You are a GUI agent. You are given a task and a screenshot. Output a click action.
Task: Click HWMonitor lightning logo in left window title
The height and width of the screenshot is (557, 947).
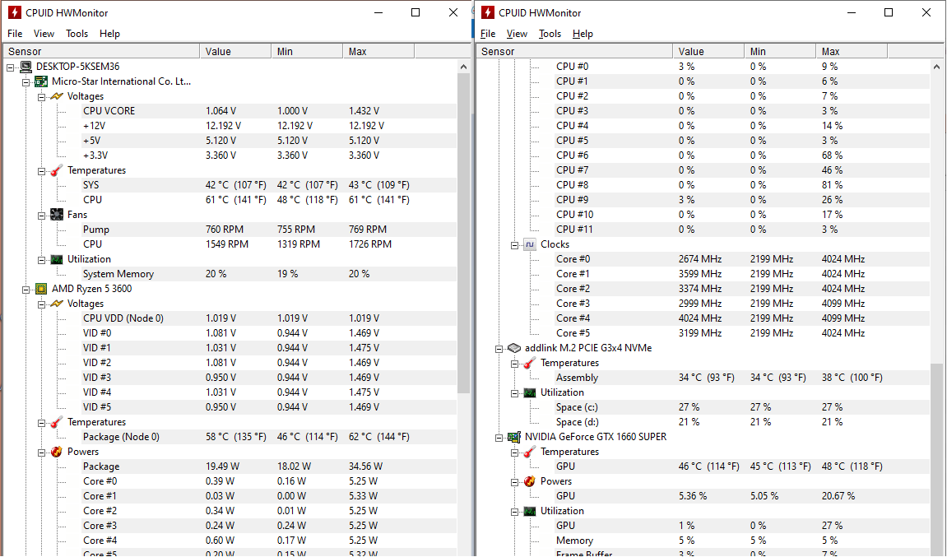[14, 12]
